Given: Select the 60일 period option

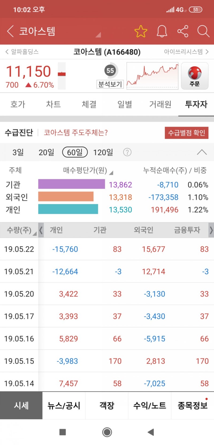Looking at the screenshot, I should tap(75, 152).
